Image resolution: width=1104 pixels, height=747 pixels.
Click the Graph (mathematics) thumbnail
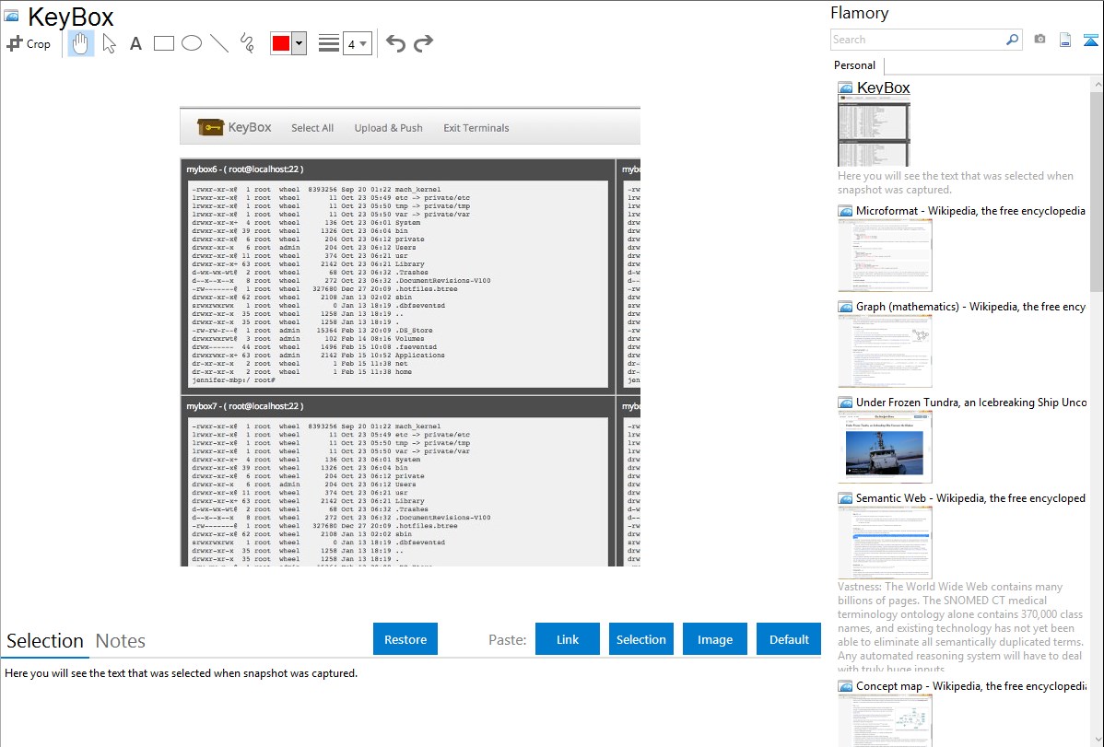pyautogui.click(x=885, y=351)
